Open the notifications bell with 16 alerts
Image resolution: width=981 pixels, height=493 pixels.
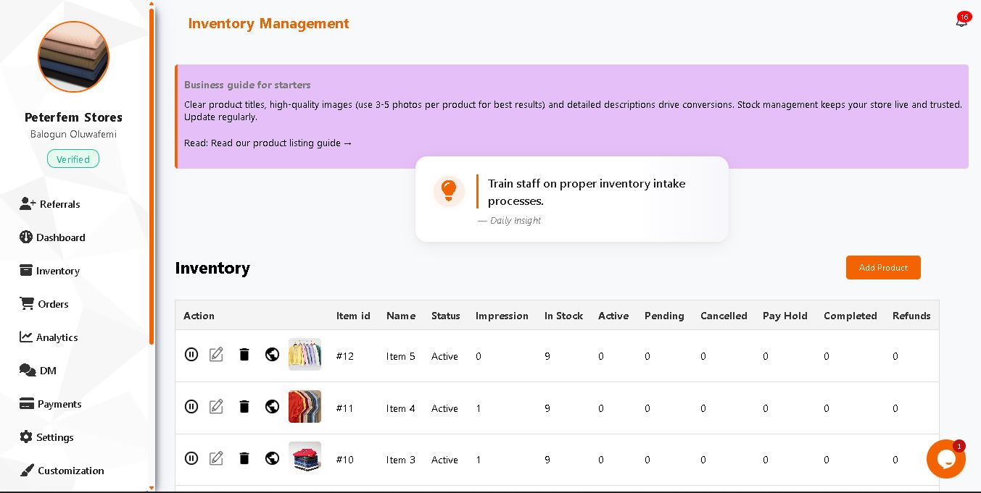click(961, 22)
